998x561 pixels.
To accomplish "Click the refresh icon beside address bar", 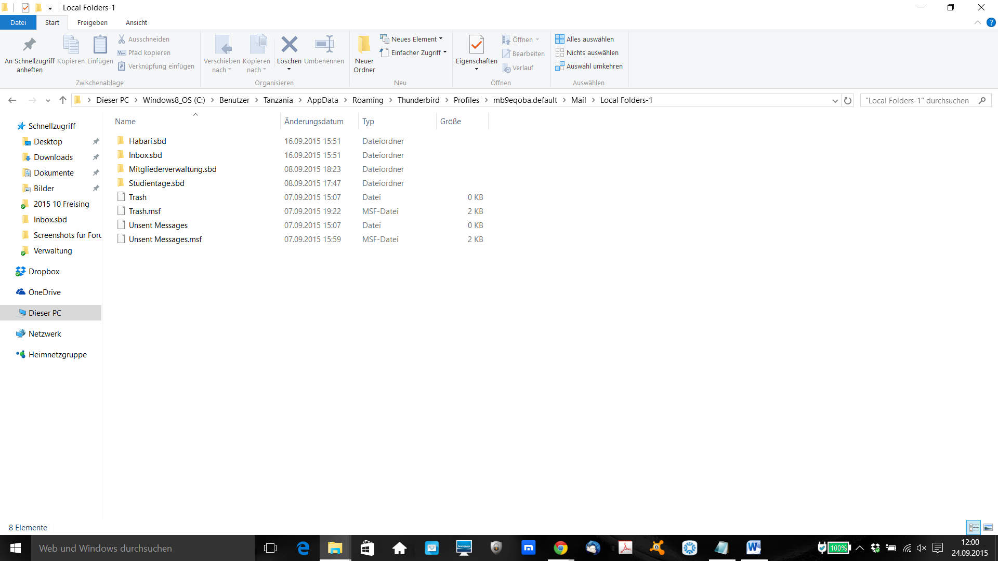I will click(848, 101).
